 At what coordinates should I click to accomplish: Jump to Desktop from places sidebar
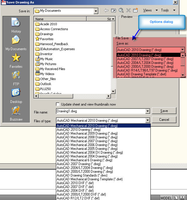(x=16, y=96)
